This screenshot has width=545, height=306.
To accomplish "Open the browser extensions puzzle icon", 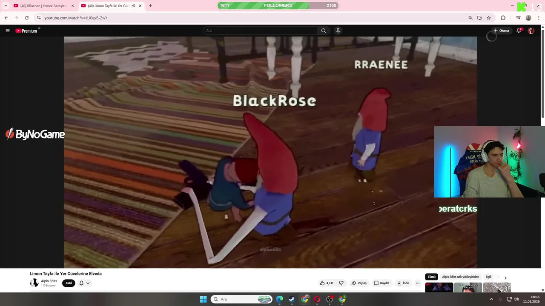I will (503, 18).
